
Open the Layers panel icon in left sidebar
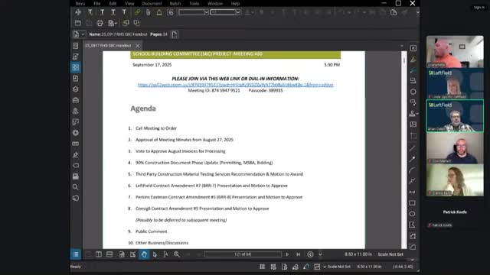click(76, 89)
